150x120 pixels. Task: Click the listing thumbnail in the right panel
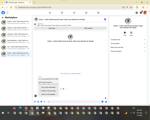point(128,21)
